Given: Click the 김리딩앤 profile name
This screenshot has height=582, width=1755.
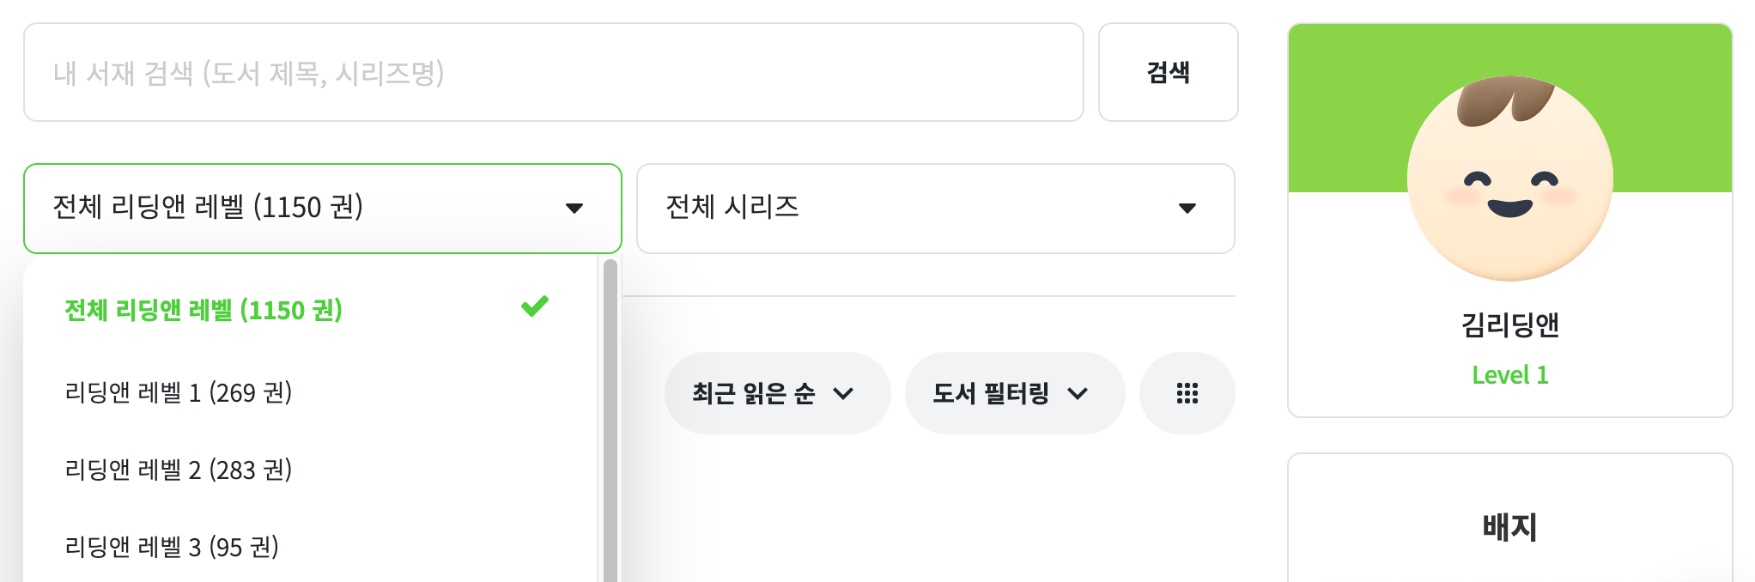Looking at the screenshot, I should (x=1509, y=325).
